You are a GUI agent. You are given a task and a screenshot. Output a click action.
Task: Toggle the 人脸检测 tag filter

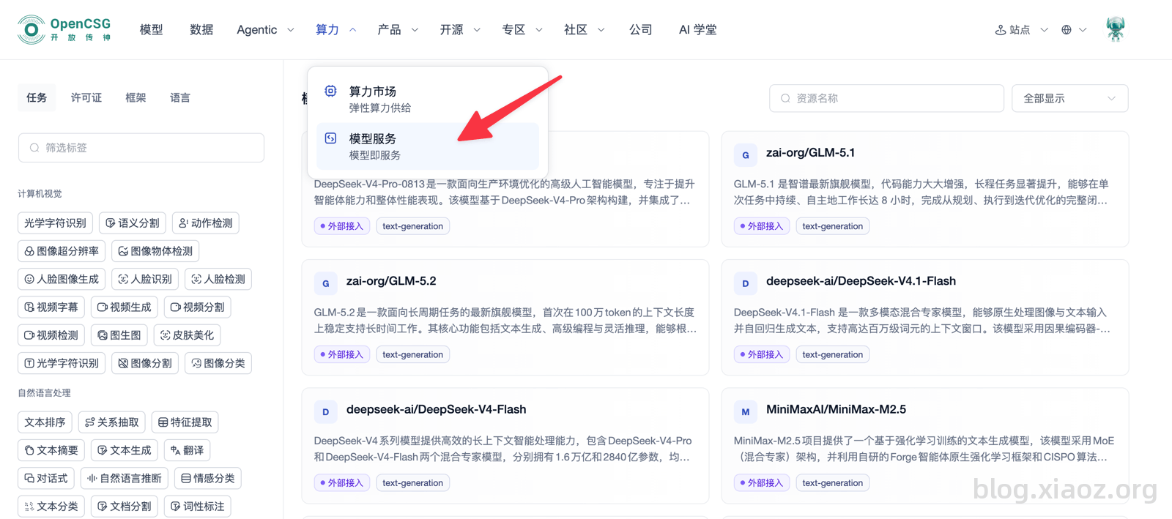[218, 279]
